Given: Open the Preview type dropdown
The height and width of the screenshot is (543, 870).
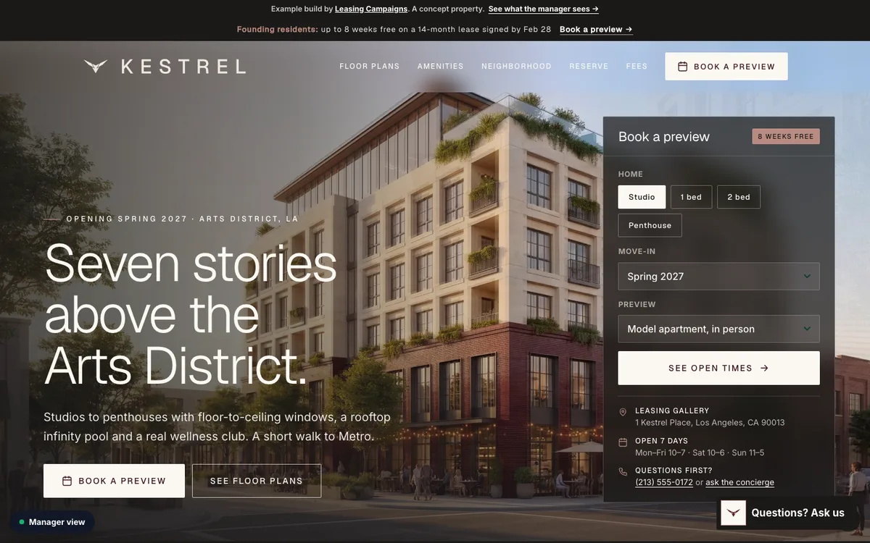Looking at the screenshot, I should (718, 329).
